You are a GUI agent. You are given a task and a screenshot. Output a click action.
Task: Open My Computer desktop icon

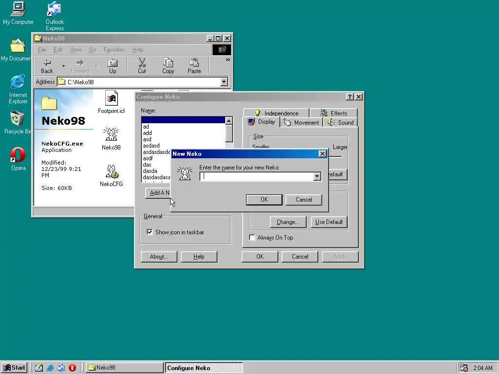18,13
